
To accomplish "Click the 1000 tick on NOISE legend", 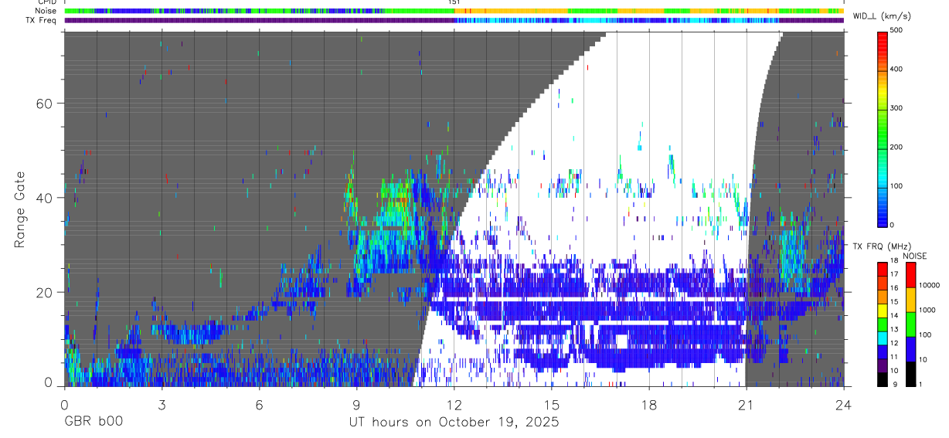I will [926, 311].
